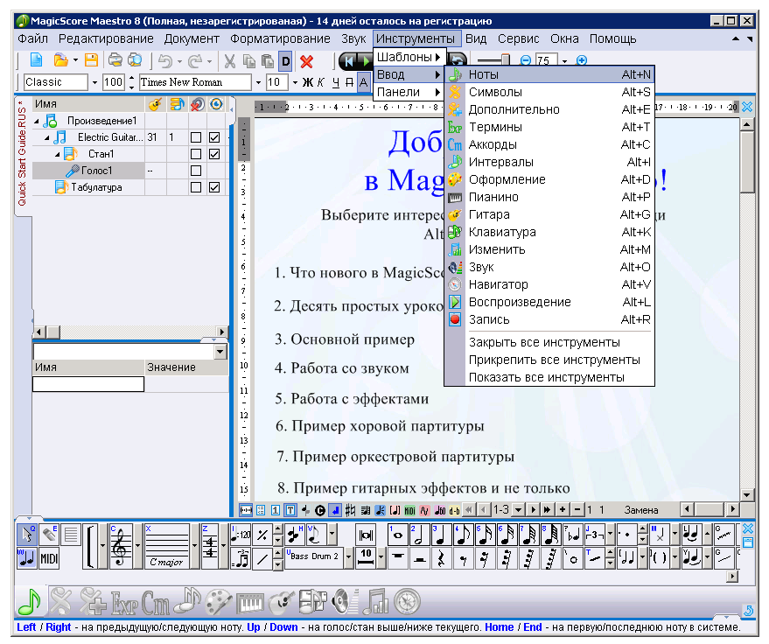Open Print Preview magnifier icon
The width and height of the screenshot is (769, 644).
tap(135, 60)
